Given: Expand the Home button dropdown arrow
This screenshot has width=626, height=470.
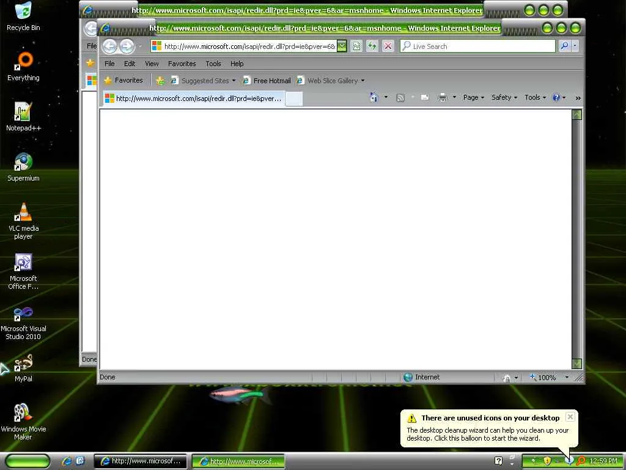Looking at the screenshot, I should (386, 97).
